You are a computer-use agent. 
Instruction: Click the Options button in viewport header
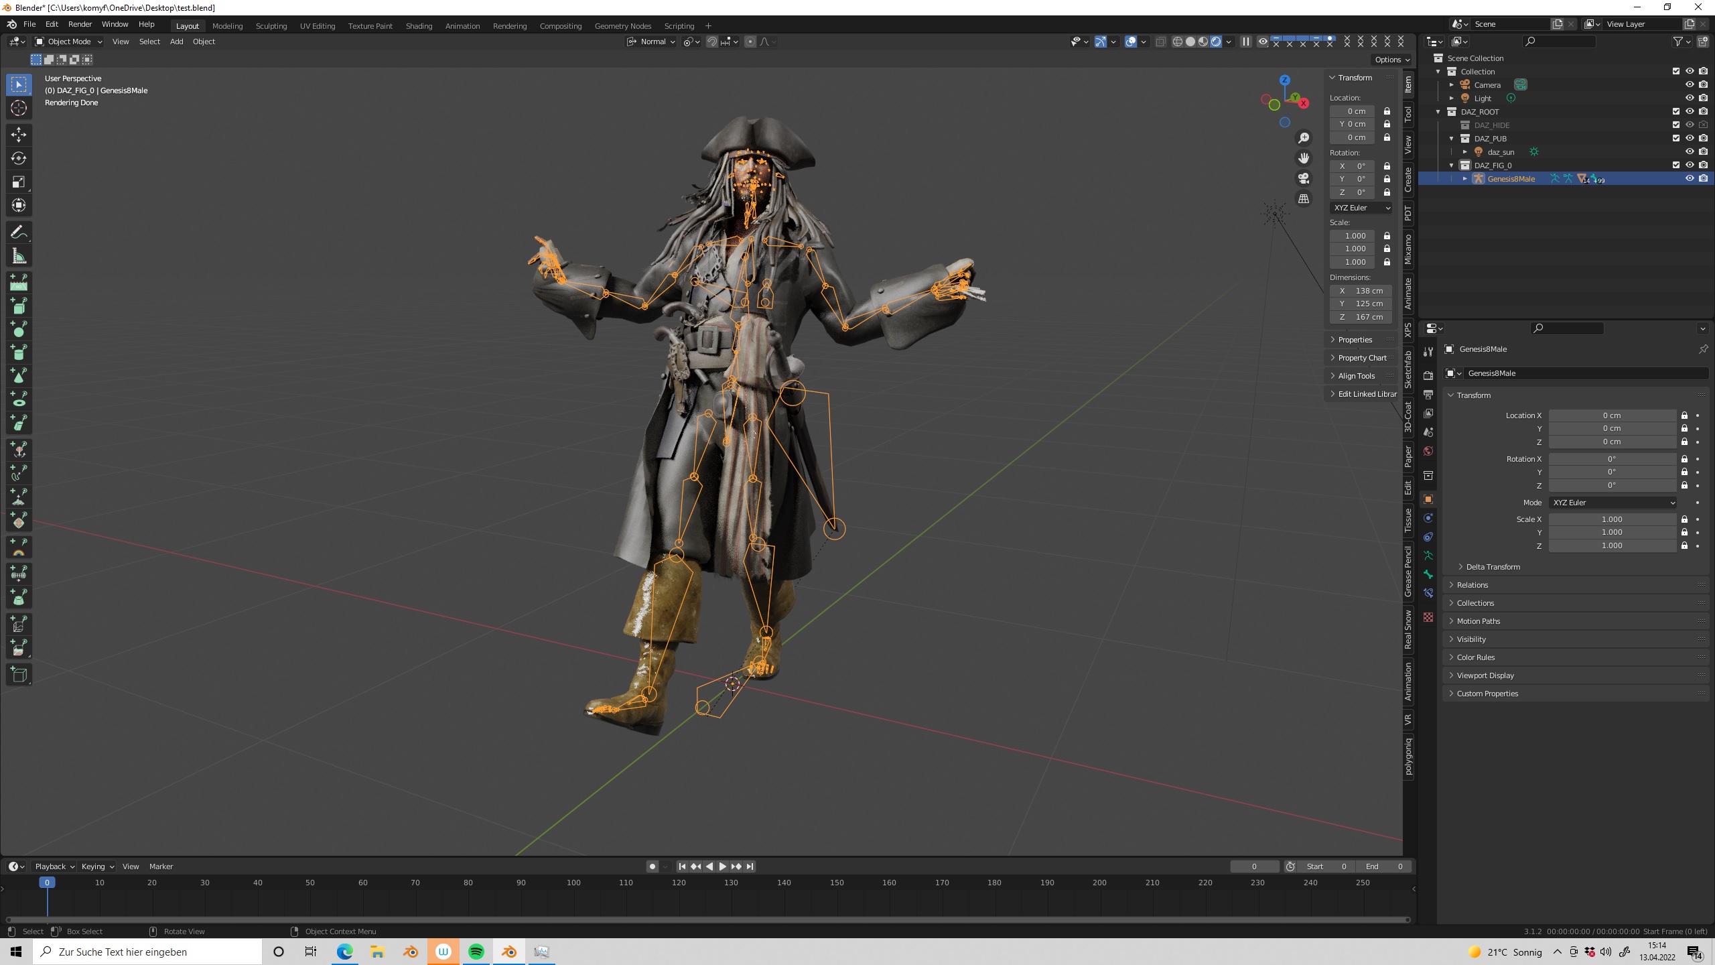tap(1391, 60)
